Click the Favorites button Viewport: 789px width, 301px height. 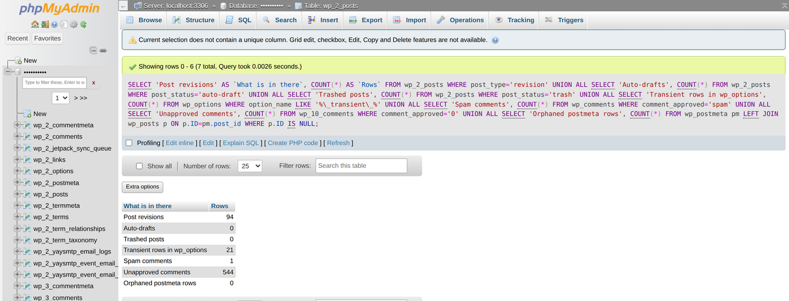tap(47, 38)
